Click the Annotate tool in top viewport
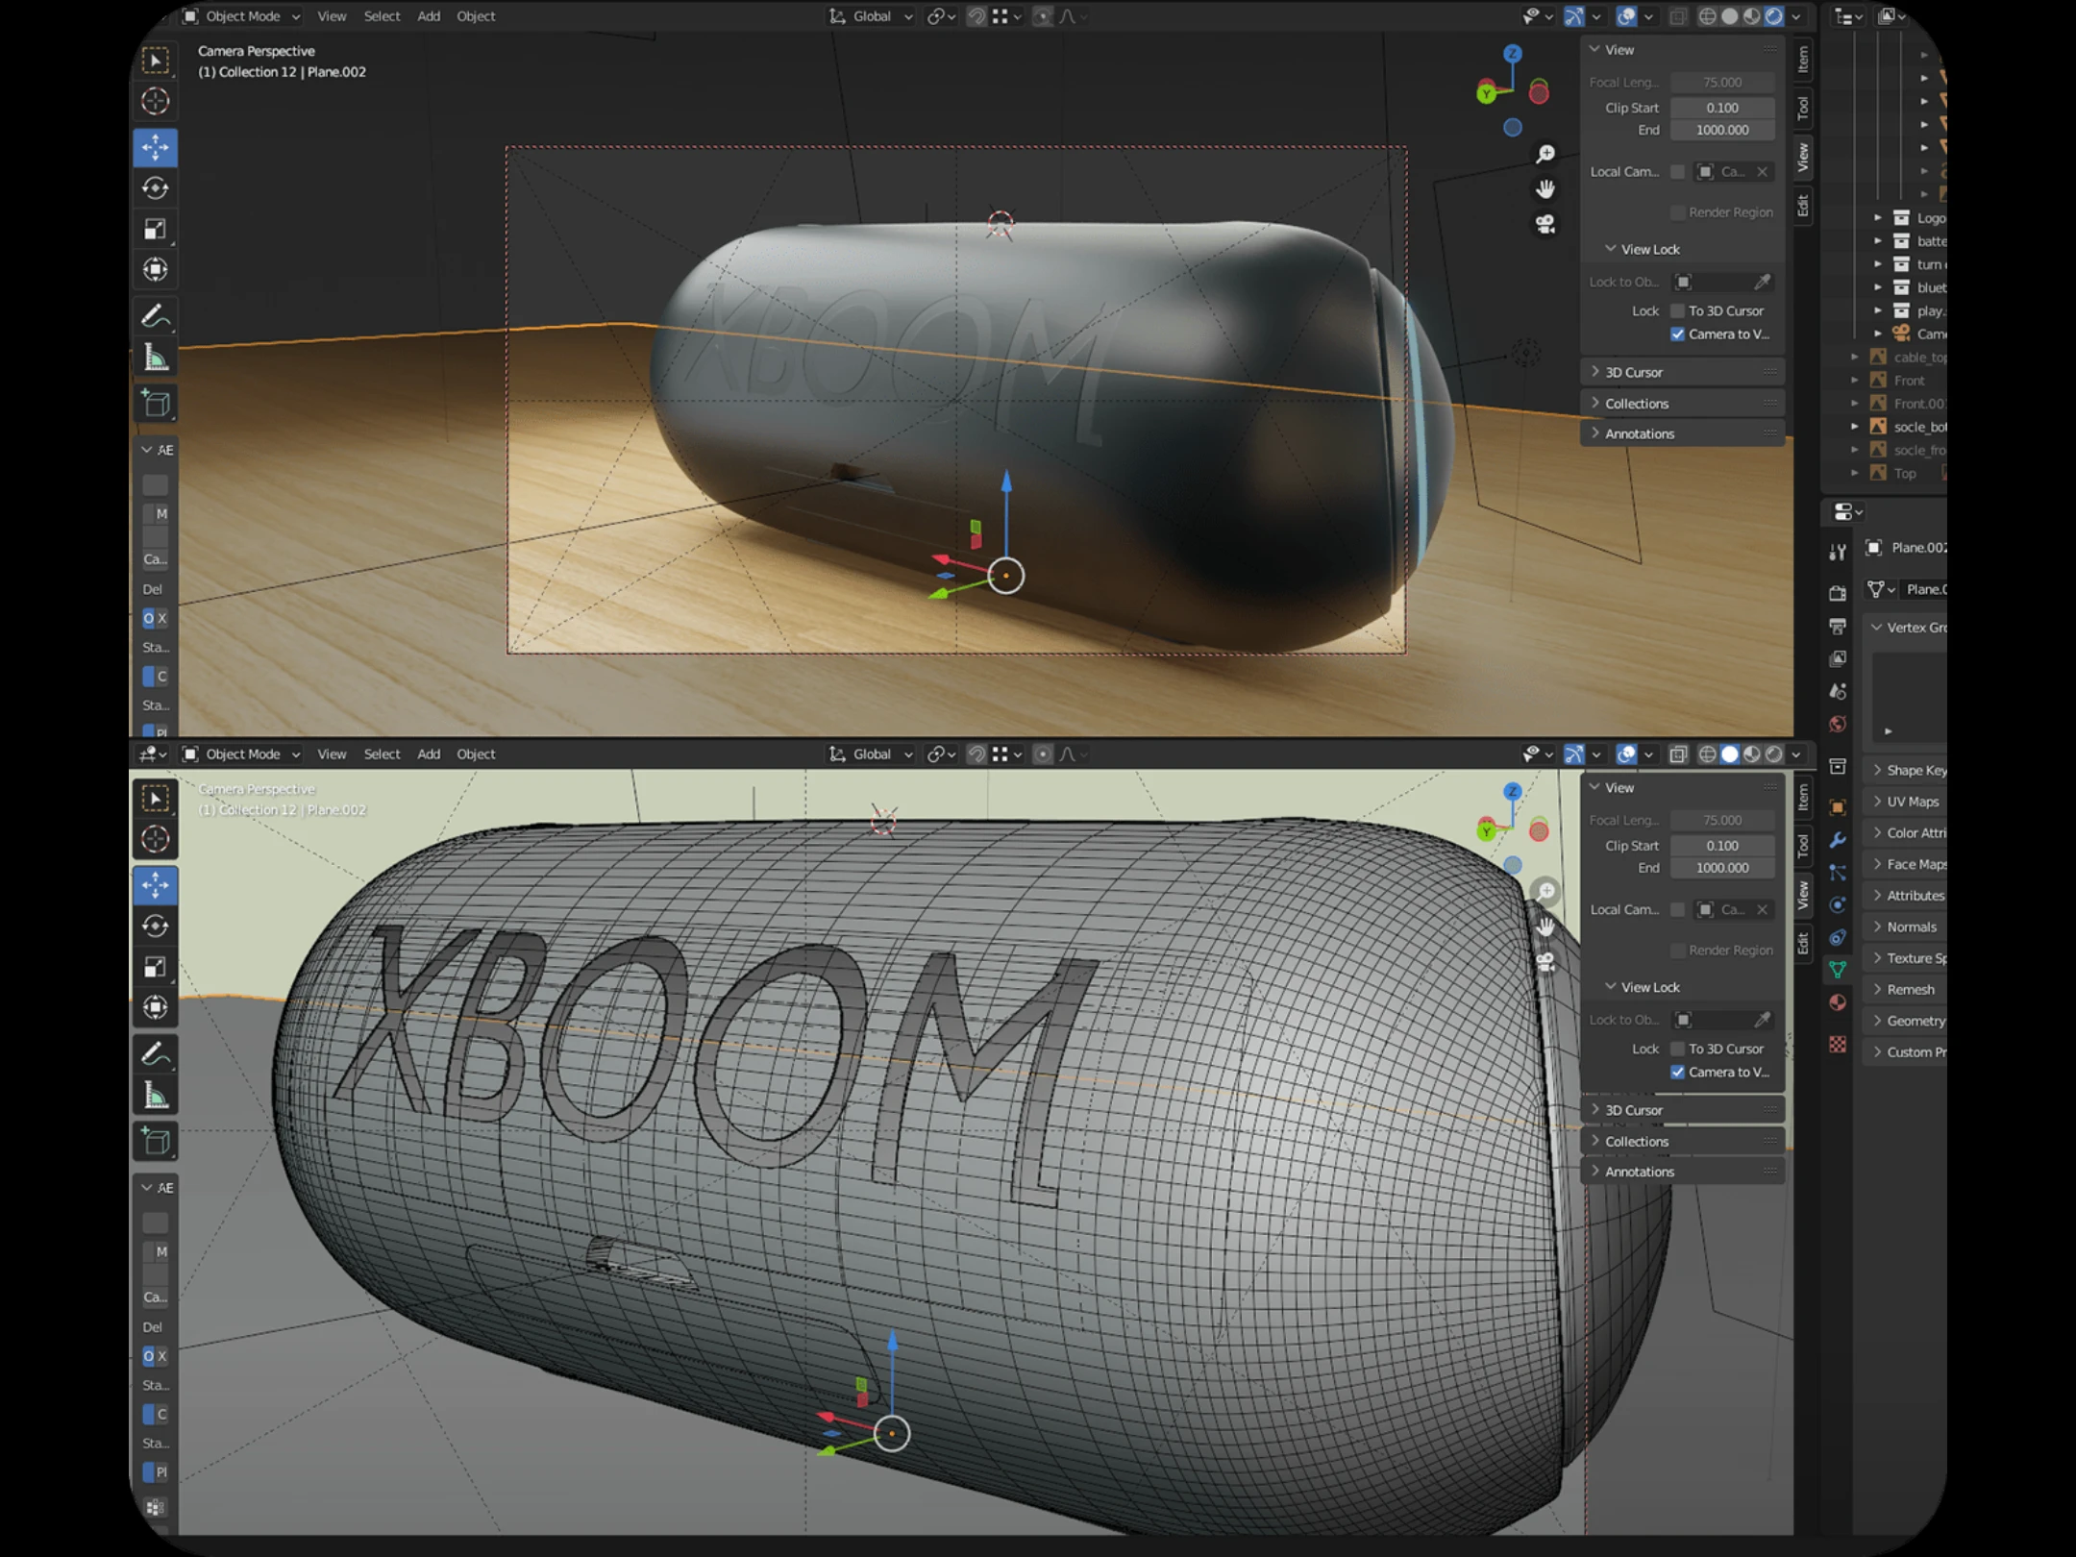Image resolution: width=2076 pixels, height=1557 pixels. pyautogui.click(x=155, y=315)
